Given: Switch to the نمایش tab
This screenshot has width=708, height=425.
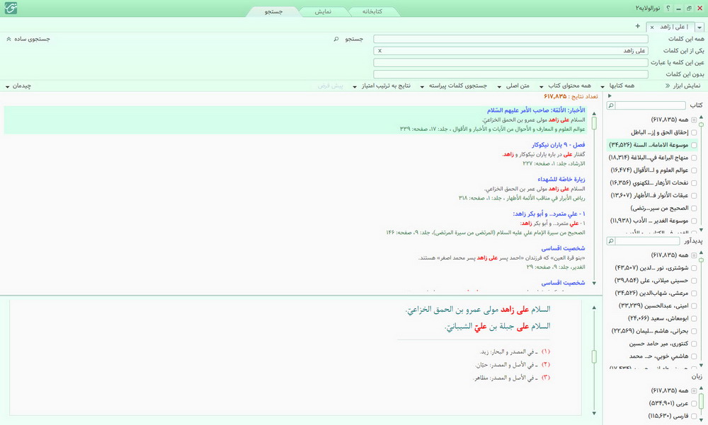Looking at the screenshot, I should [323, 12].
